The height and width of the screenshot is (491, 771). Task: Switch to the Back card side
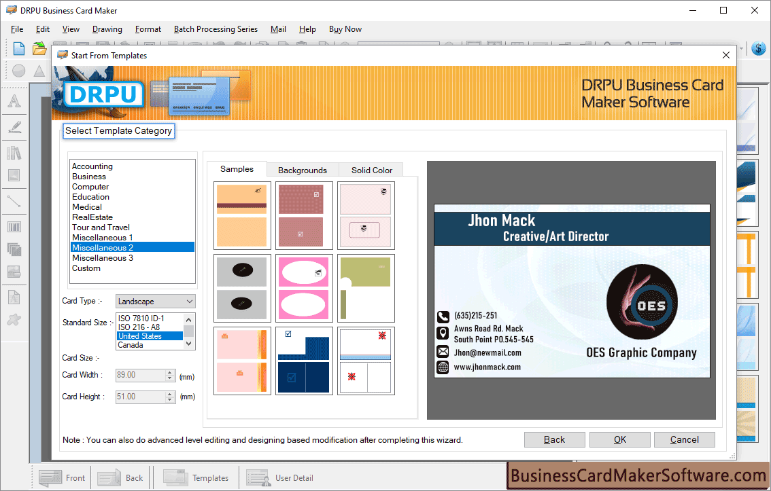pos(120,477)
